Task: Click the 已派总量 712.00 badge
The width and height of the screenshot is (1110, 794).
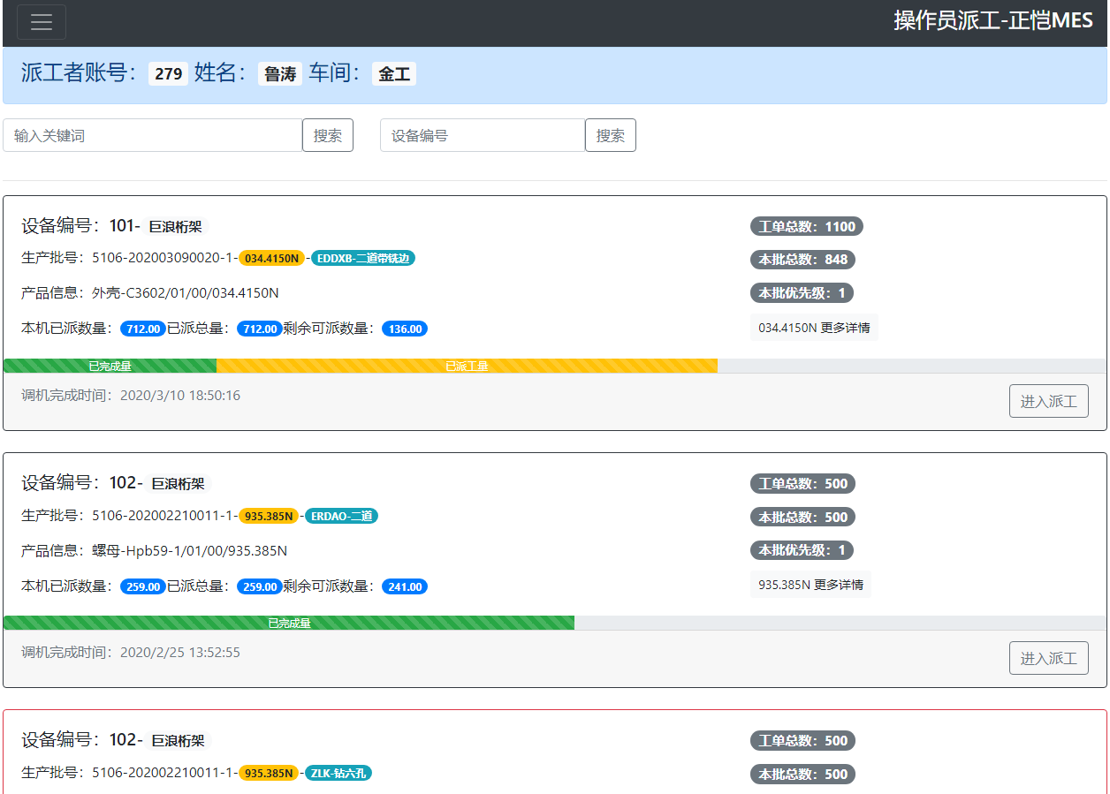Action: coord(260,329)
